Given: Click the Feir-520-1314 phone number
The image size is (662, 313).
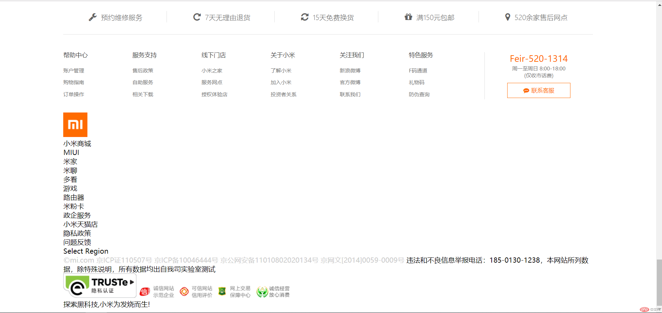Looking at the screenshot, I should [539, 59].
